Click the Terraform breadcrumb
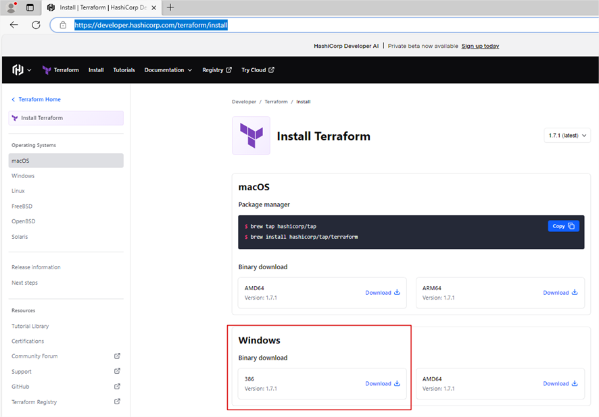 coord(276,102)
